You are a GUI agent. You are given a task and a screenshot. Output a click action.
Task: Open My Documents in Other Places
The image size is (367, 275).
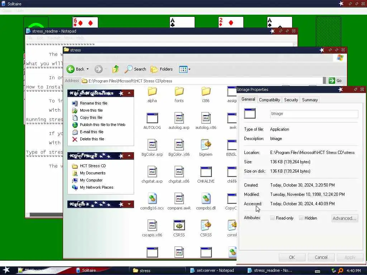click(x=93, y=173)
